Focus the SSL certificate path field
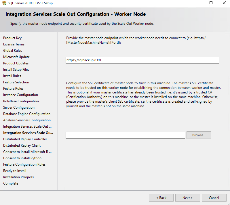The height and width of the screenshot is (205, 230). coord(125,135)
